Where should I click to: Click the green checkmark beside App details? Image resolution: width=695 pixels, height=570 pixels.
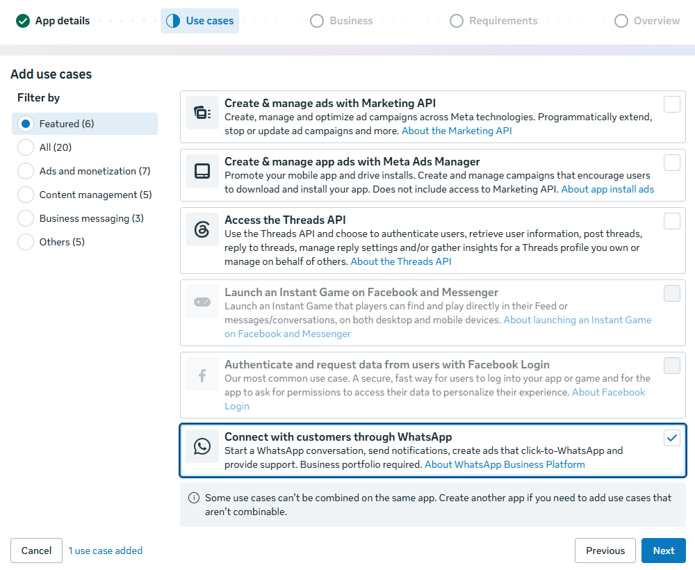[23, 21]
